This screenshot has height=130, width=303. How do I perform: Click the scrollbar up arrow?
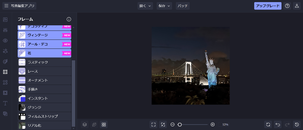(x=73, y=27)
